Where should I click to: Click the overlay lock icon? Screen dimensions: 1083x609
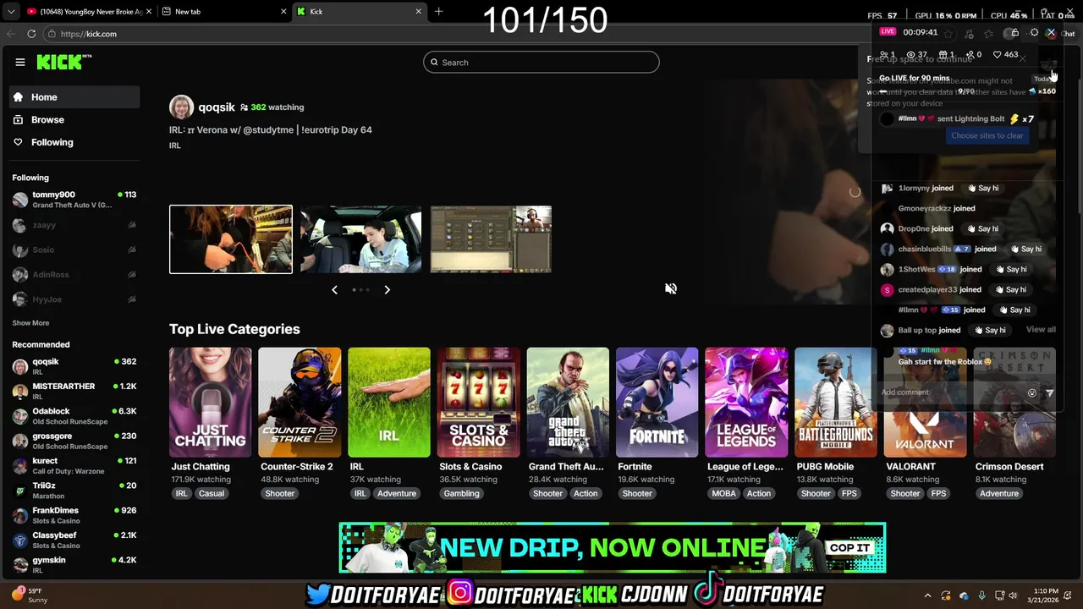[x=1014, y=32]
